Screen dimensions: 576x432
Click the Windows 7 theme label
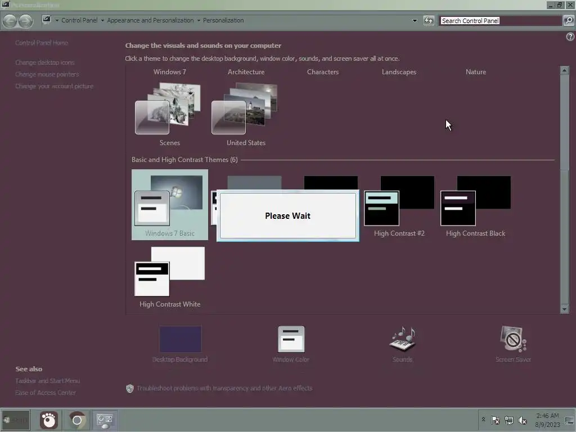[x=170, y=72]
